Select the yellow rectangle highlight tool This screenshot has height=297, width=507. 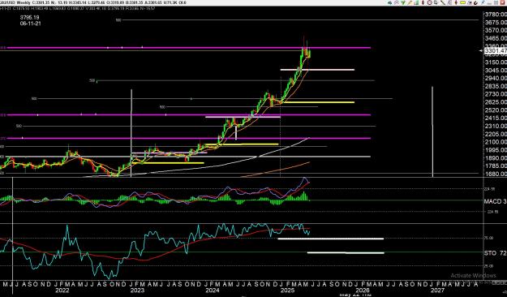462,2
